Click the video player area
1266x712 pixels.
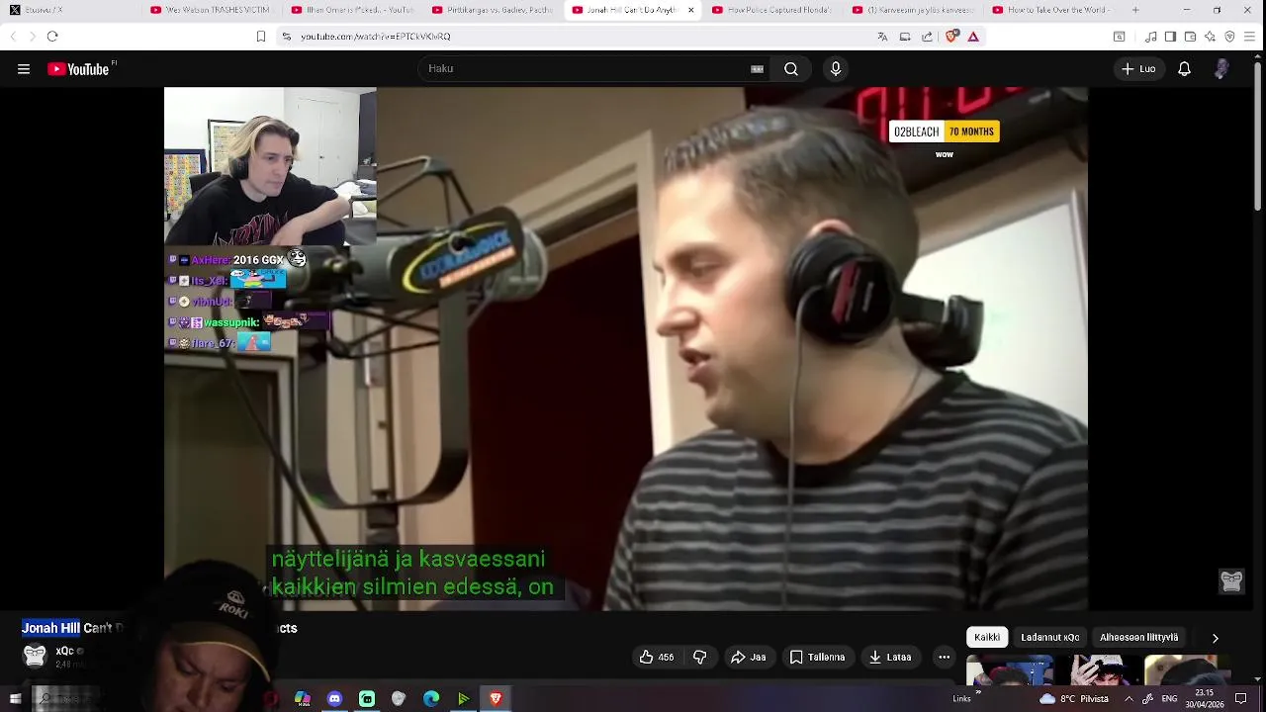(626, 348)
